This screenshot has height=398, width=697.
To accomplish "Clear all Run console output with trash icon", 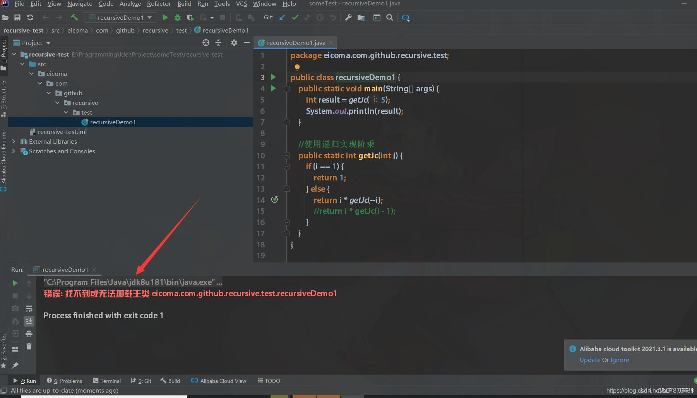I will 29,346.
